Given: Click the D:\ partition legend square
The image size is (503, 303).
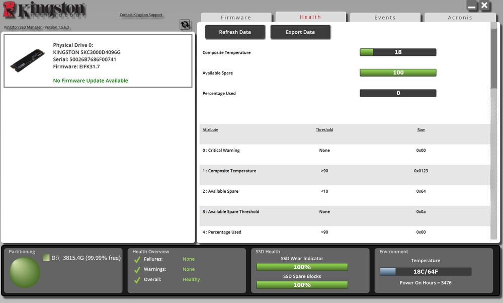Looking at the screenshot, I should tap(46, 258).
